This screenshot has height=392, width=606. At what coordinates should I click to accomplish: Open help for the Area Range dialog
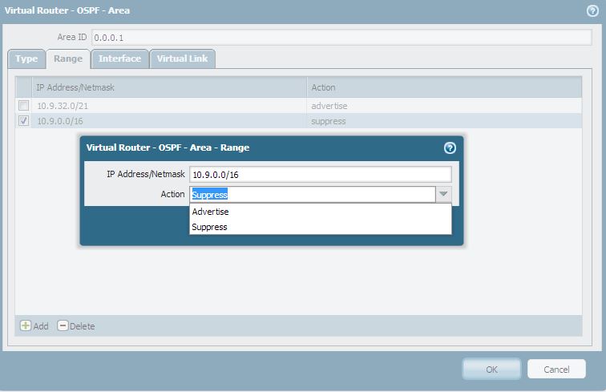[450, 148]
